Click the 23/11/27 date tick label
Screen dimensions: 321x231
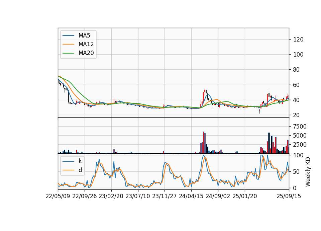click(x=165, y=196)
